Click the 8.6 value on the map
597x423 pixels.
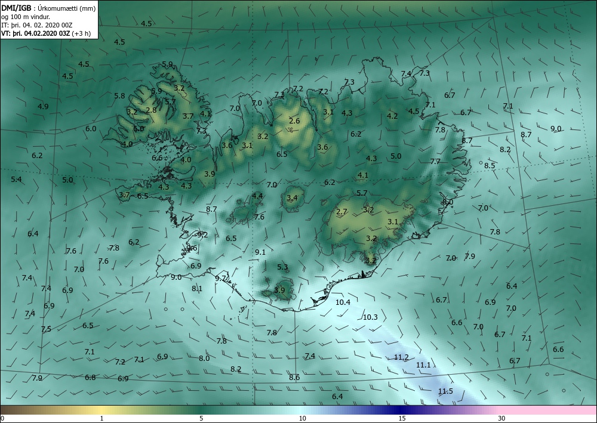294,377
